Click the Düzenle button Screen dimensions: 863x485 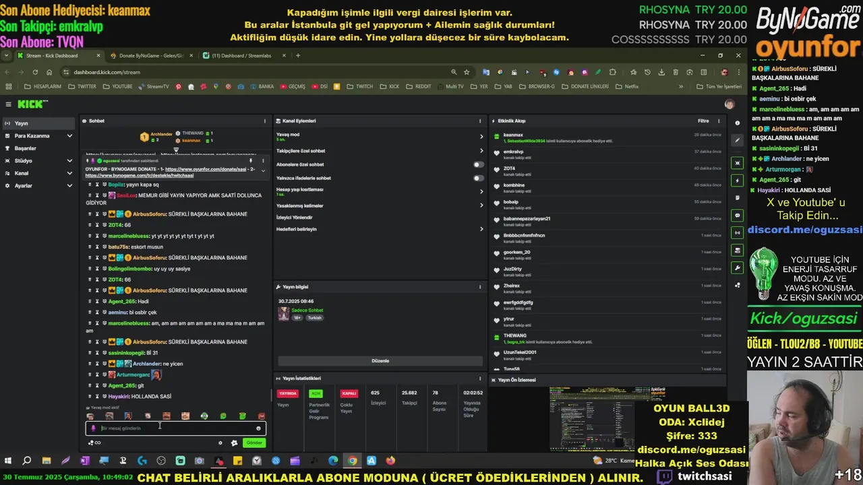(x=380, y=361)
